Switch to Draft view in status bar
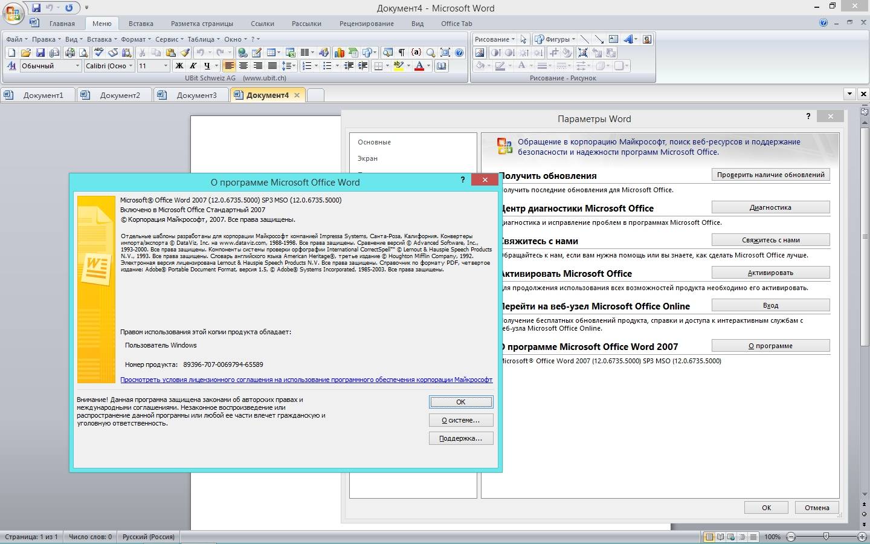This screenshot has height=544, width=870. [x=753, y=537]
